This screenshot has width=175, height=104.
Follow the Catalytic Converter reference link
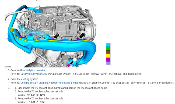[x=31, y=74]
